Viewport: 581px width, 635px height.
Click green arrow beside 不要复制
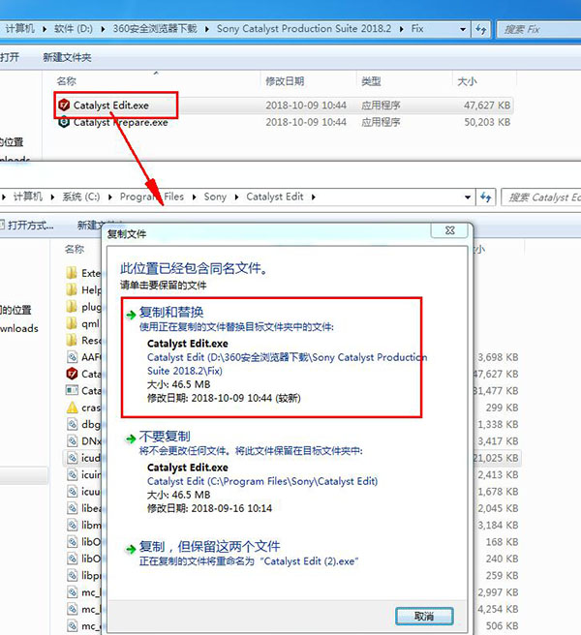coord(131,438)
